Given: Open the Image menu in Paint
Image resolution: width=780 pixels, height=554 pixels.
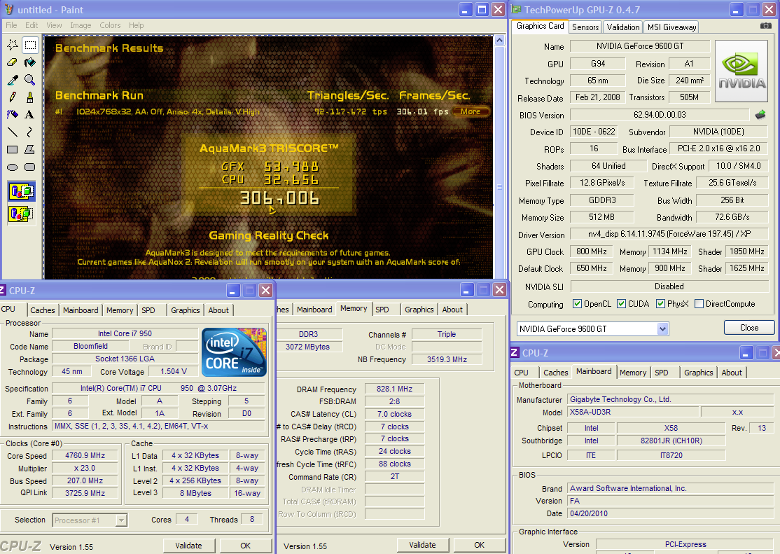Looking at the screenshot, I should point(81,25).
